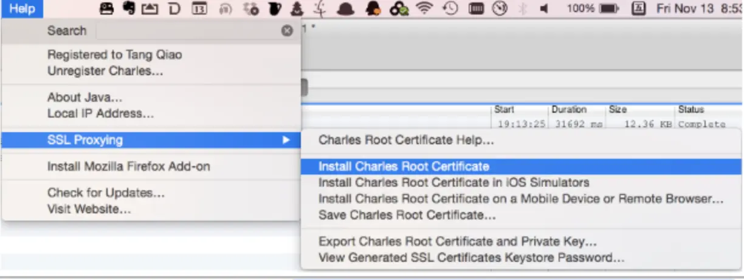This screenshot has height=280, width=744.
Task: Open the input method menu bar icon
Action: click(x=638, y=8)
